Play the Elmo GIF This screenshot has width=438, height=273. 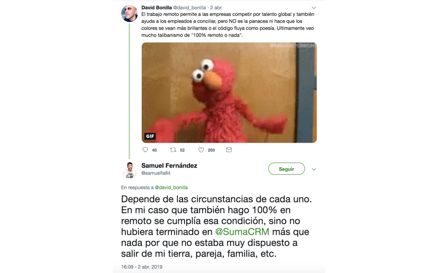[229, 93]
